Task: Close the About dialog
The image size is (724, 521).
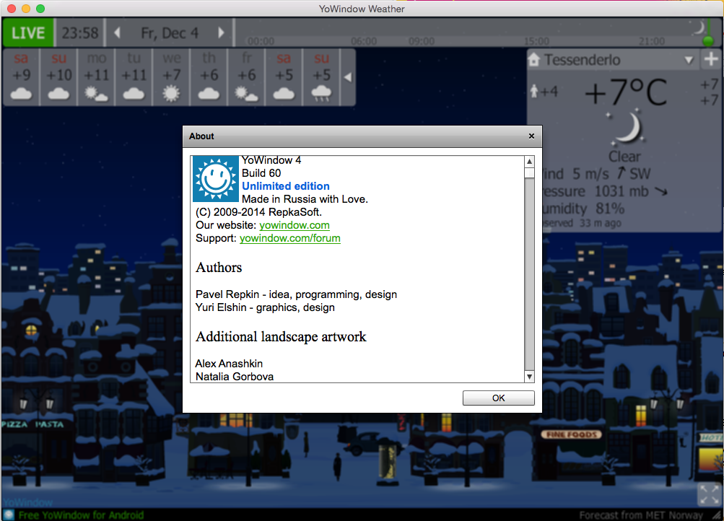Action: pos(532,136)
